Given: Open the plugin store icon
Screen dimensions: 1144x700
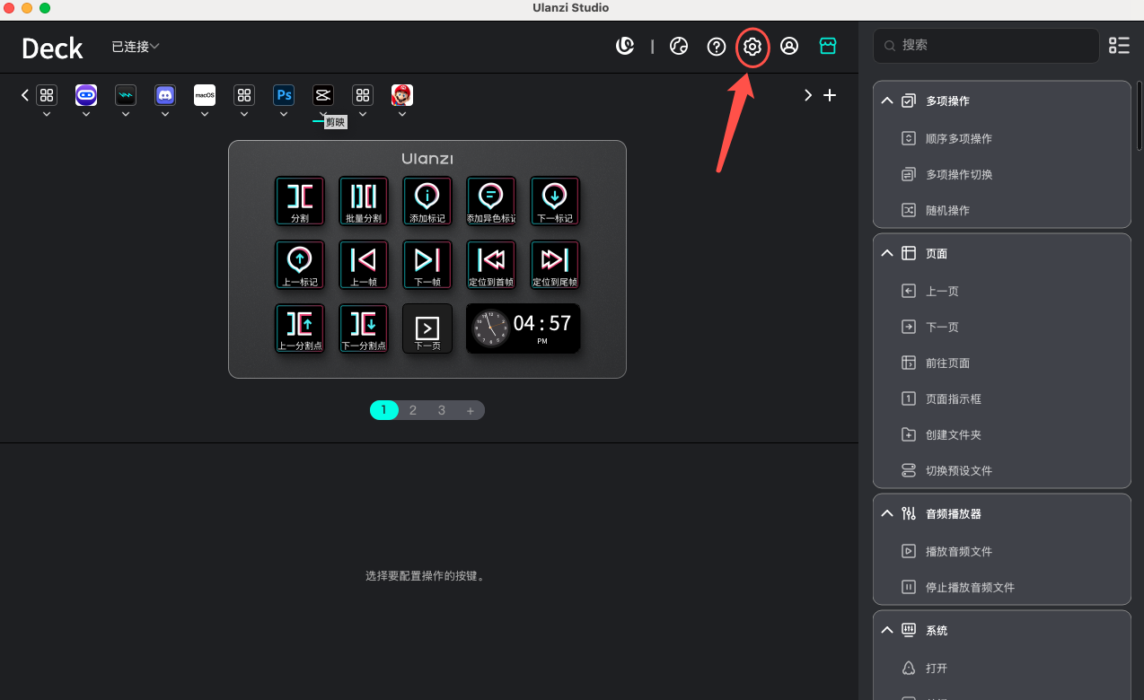Looking at the screenshot, I should click(x=828, y=46).
